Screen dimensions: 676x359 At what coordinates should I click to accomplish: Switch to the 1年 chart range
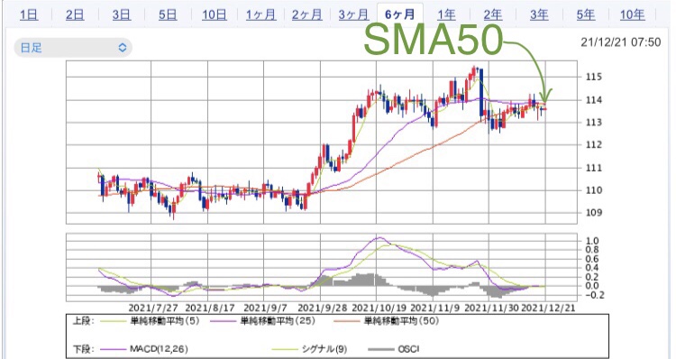click(446, 15)
